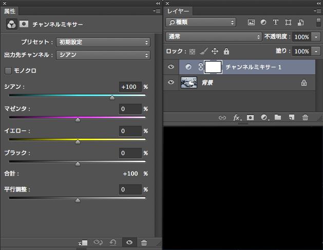Click lock icon on 背景 layer

click(x=304, y=83)
